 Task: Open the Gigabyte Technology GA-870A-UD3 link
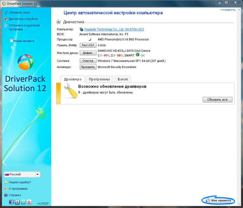click(x=114, y=29)
